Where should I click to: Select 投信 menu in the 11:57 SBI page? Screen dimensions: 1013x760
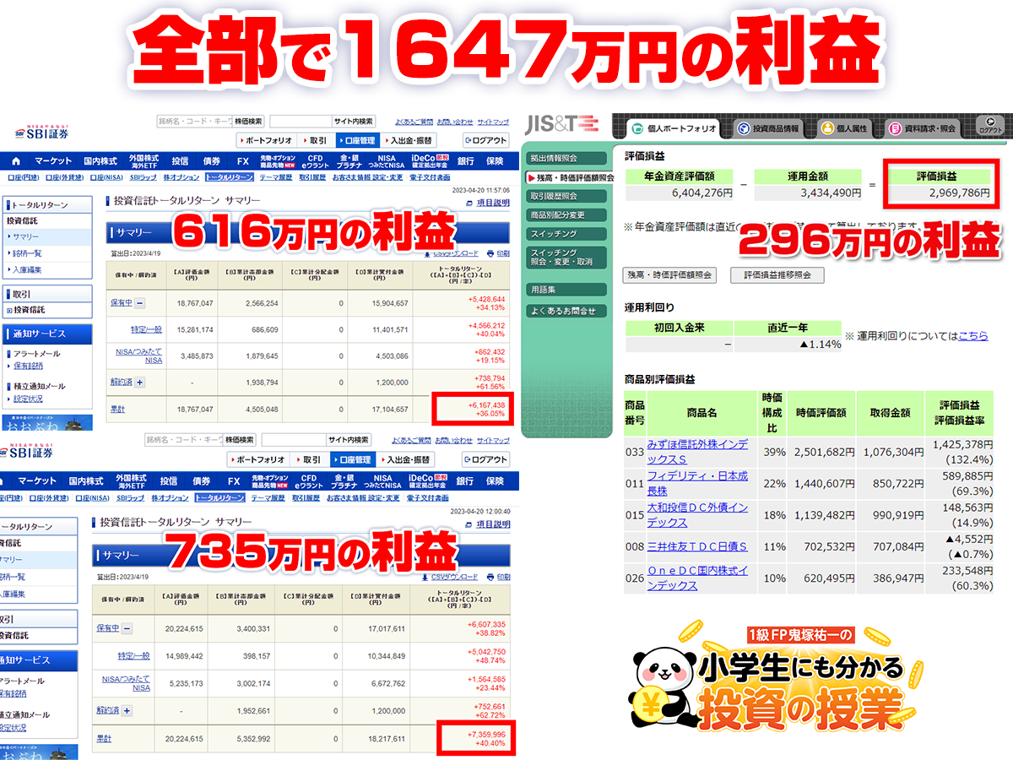tap(180, 161)
